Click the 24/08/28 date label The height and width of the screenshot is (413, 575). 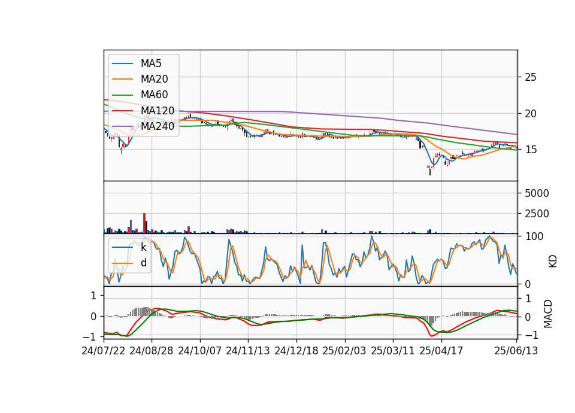[x=152, y=351]
